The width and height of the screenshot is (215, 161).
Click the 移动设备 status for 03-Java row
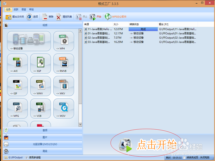click(137, 42)
